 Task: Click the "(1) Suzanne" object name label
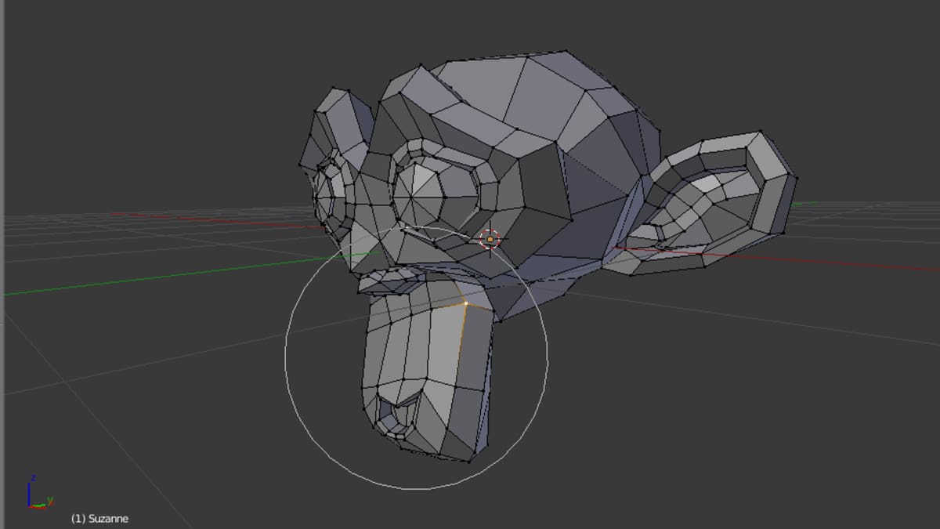tap(99, 519)
